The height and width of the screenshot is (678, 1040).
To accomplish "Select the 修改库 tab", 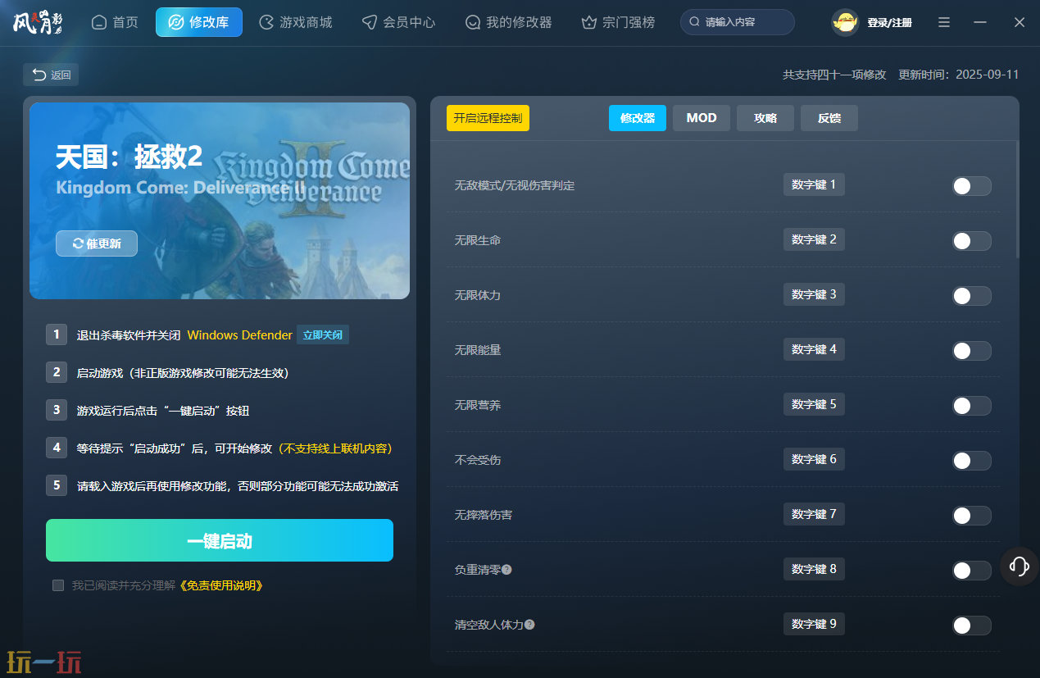I will coord(199,22).
